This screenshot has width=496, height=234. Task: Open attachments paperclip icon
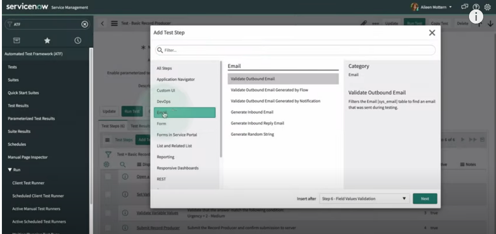point(364,24)
